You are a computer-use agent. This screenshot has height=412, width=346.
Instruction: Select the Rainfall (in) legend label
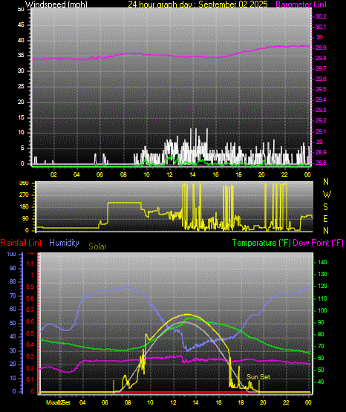[x=21, y=243]
